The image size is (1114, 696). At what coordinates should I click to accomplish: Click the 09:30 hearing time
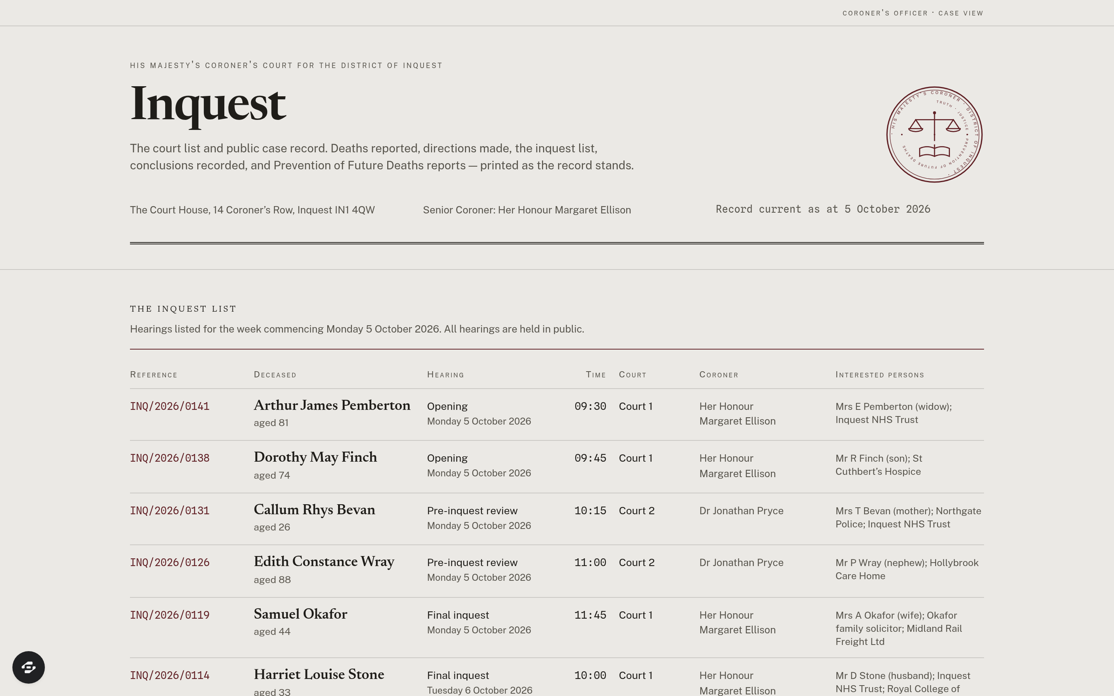(x=590, y=406)
